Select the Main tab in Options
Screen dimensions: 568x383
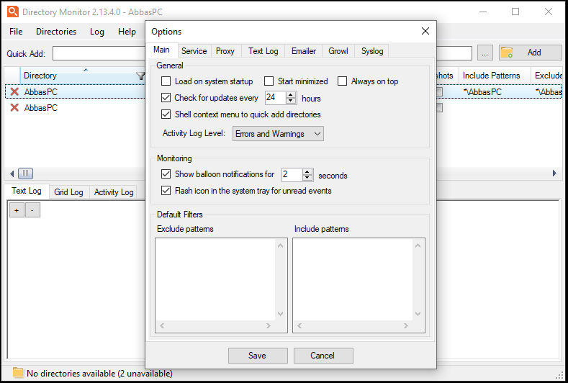161,50
